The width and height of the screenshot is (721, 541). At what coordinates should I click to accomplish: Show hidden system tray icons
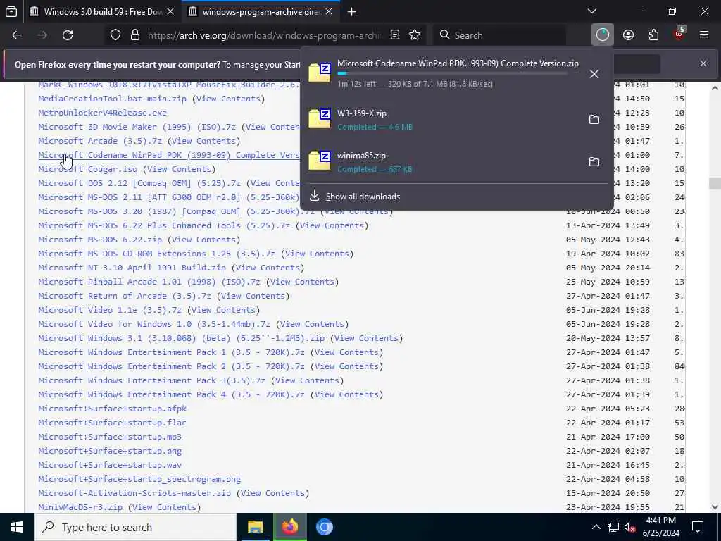click(596, 527)
